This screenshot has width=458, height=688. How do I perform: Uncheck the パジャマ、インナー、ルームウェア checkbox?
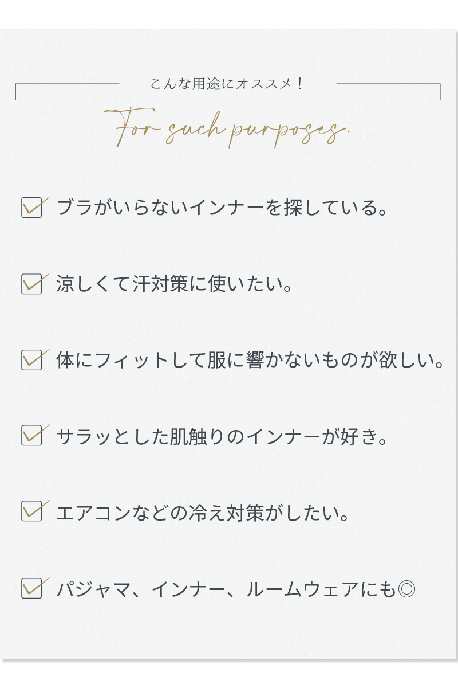pos(31,588)
